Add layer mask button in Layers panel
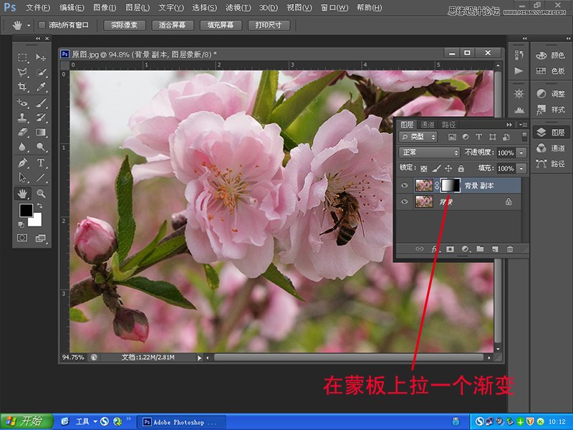 click(451, 249)
